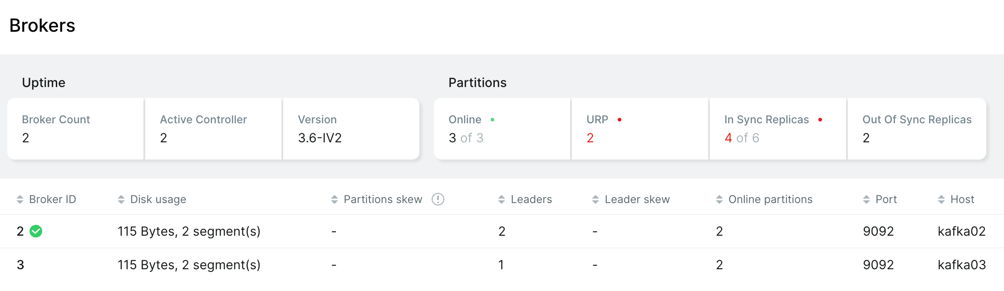Click the Online partitions column header text

pyautogui.click(x=770, y=199)
